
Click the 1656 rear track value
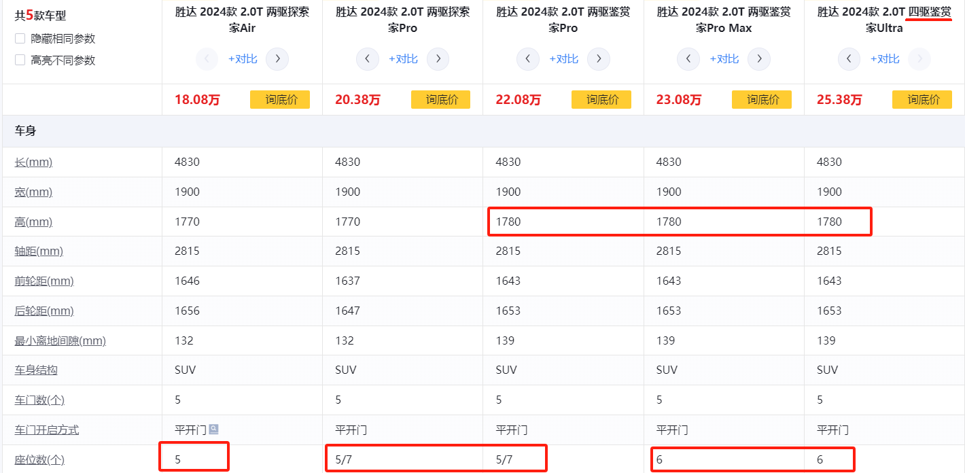[x=188, y=311]
